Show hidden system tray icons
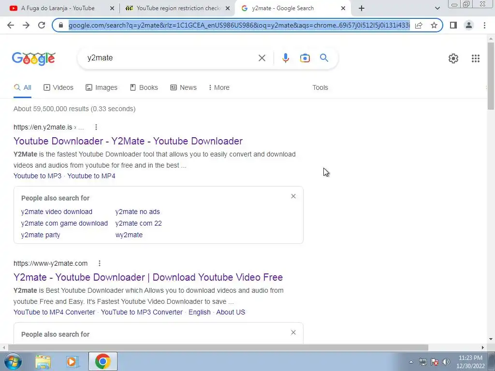The image size is (495, 371). pos(411,362)
